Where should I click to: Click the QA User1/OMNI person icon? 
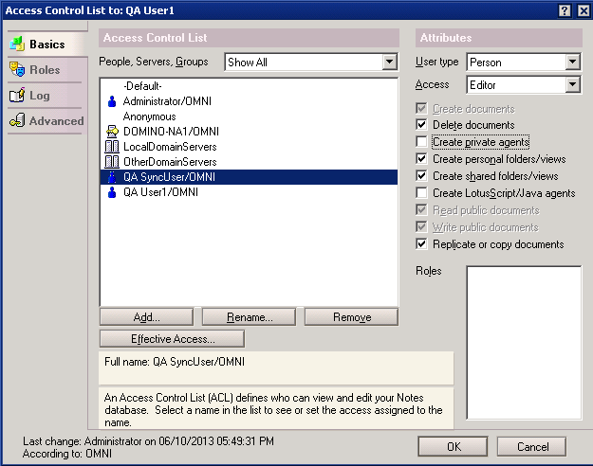pyautogui.click(x=112, y=192)
